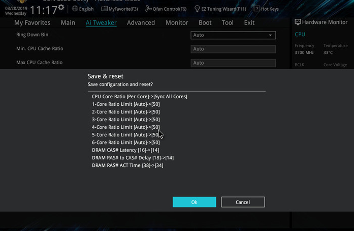Select the Monitor tab

pyautogui.click(x=177, y=23)
